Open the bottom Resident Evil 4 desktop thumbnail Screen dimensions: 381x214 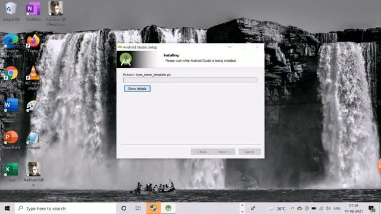pyautogui.click(x=33, y=174)
